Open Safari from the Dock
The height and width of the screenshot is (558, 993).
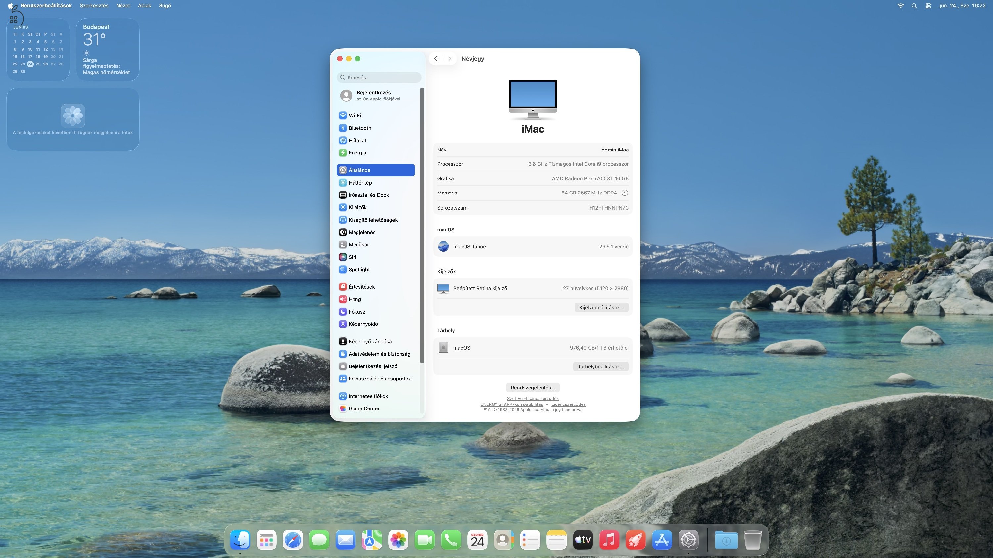(x=293, y=540)
